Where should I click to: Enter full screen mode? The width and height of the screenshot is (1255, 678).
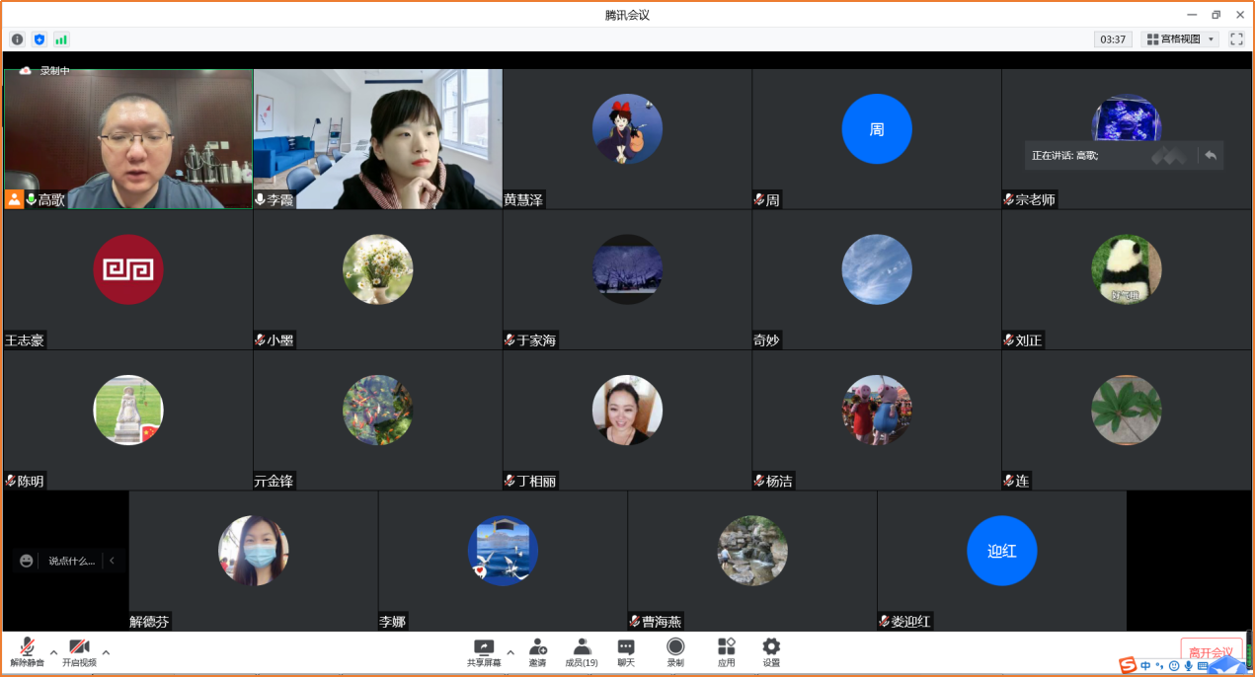point(1236,39)
